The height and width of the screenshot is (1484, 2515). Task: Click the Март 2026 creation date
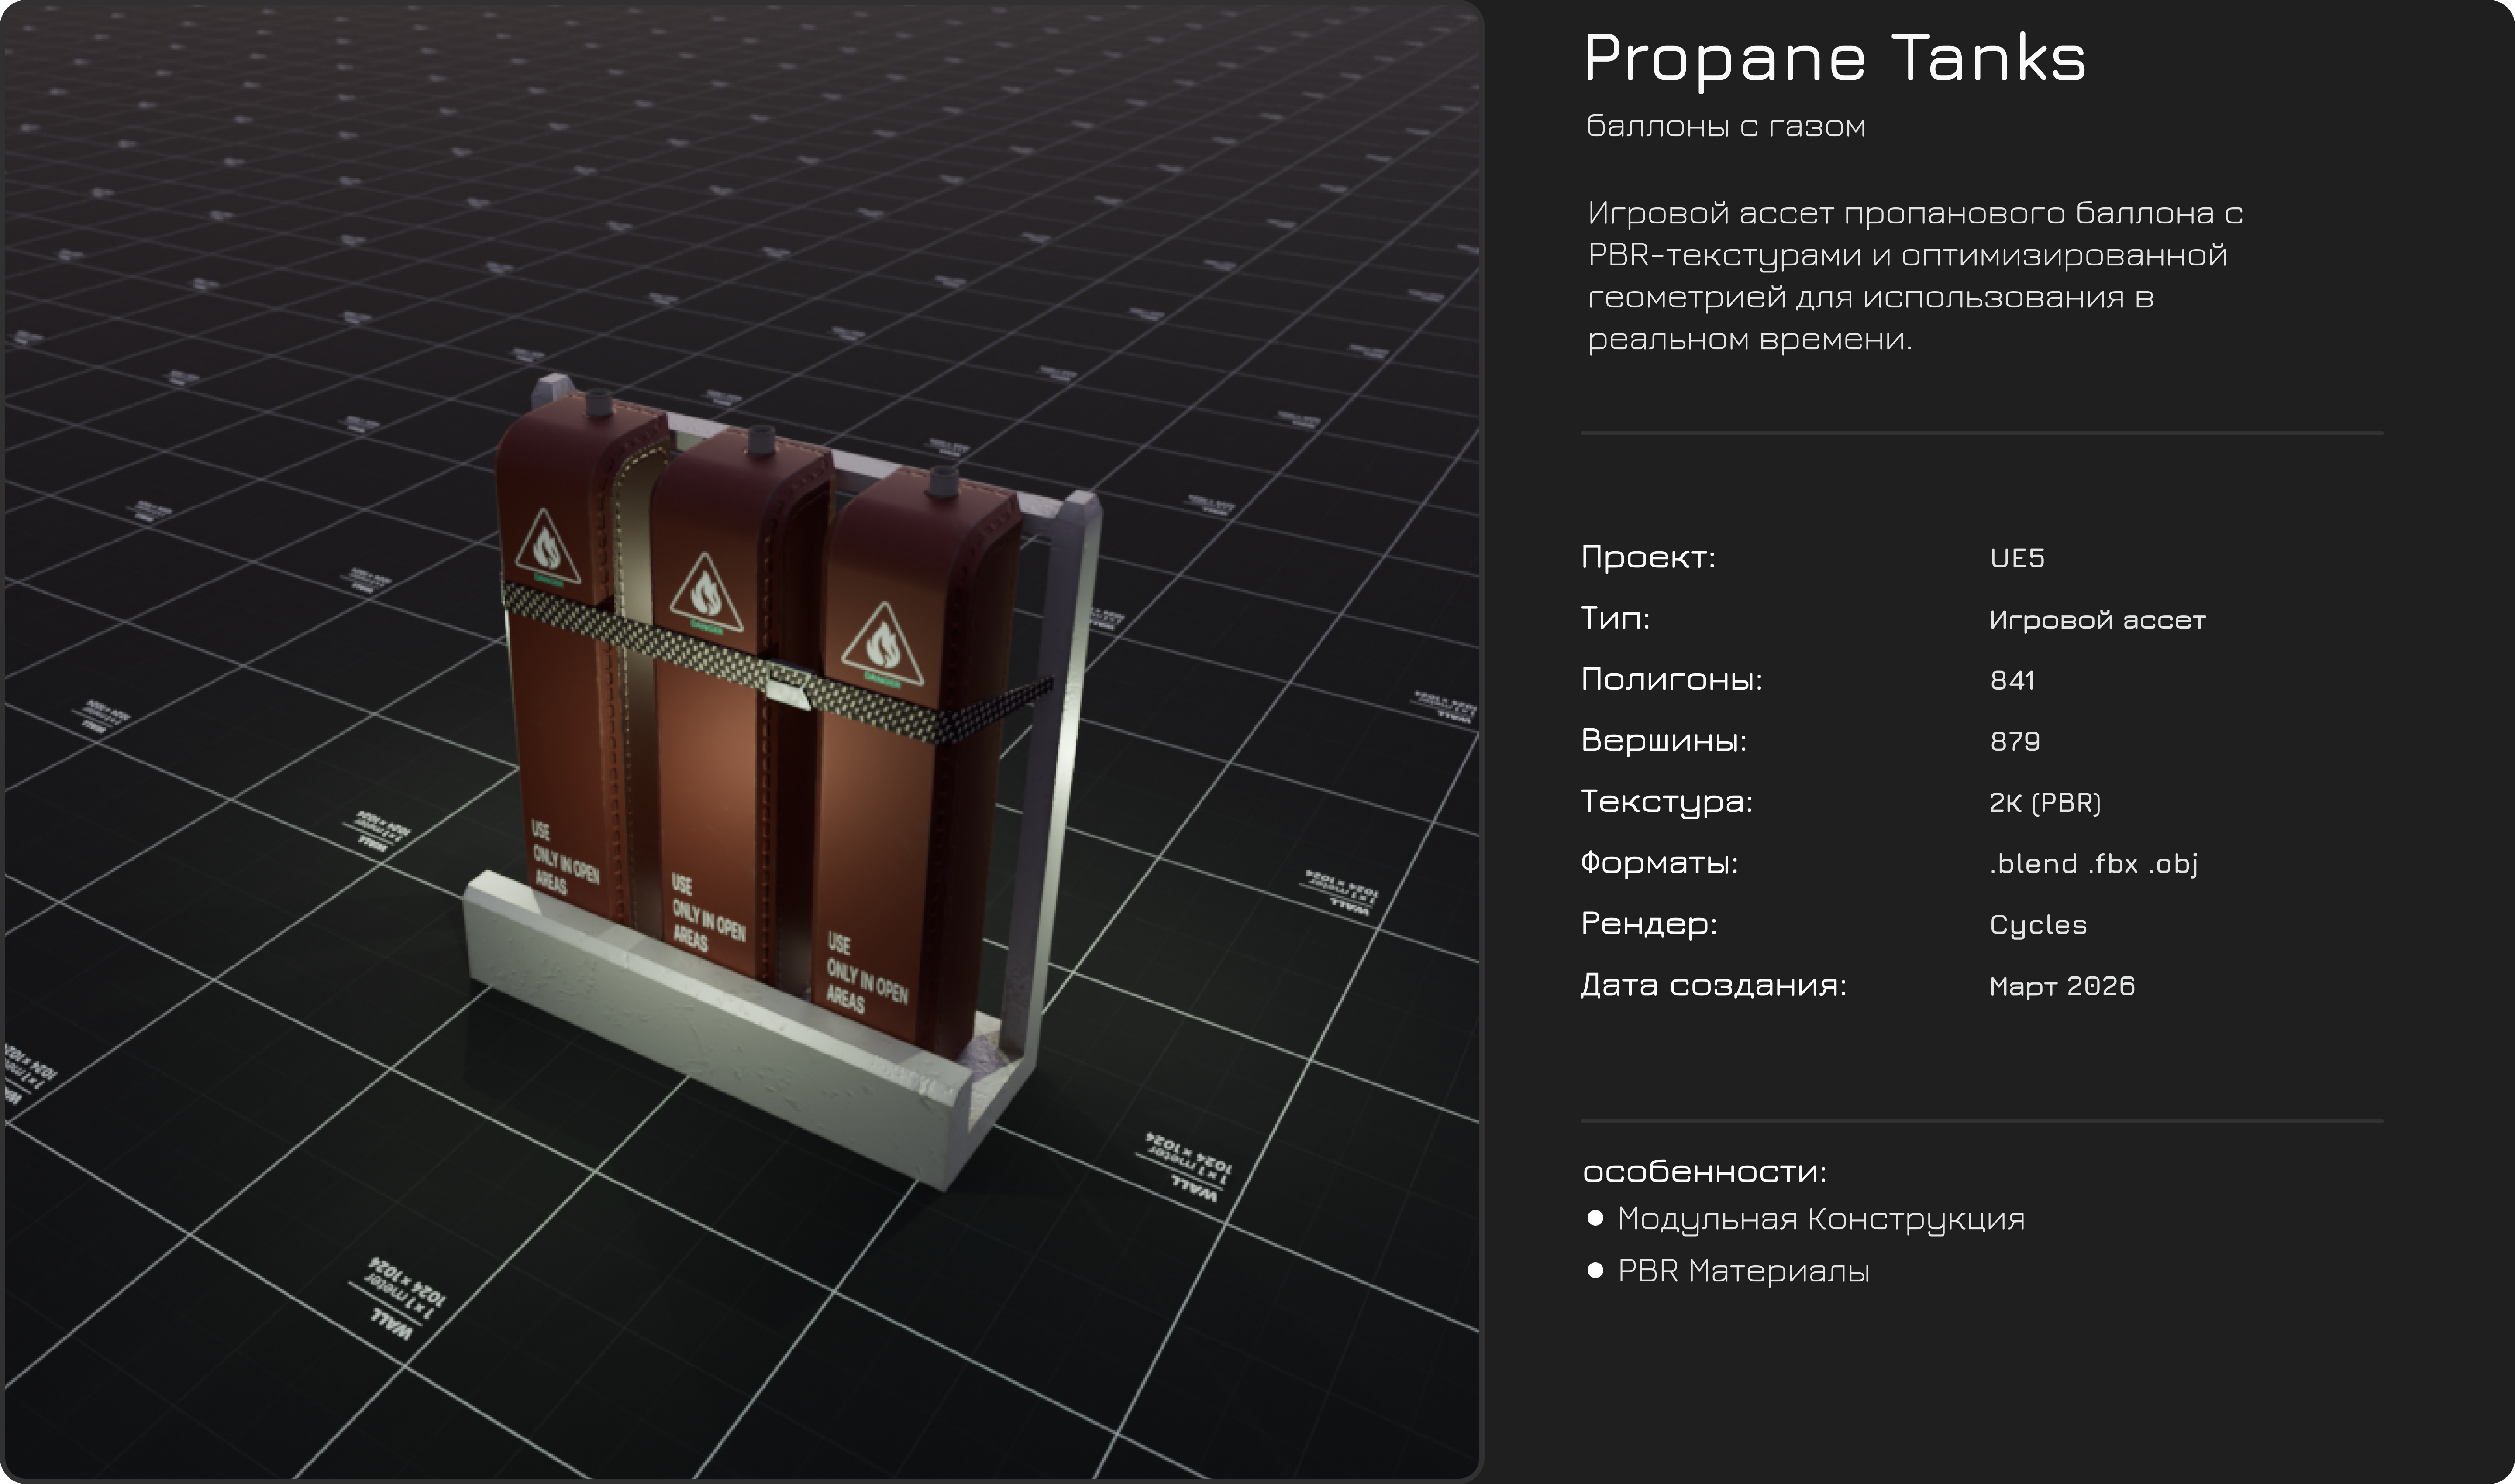pyautogui.click(x=2062, y=987)
